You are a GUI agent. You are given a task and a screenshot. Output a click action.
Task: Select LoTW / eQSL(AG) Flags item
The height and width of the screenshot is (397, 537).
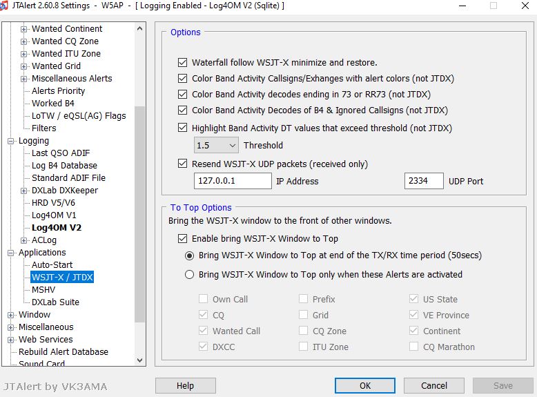79,116
